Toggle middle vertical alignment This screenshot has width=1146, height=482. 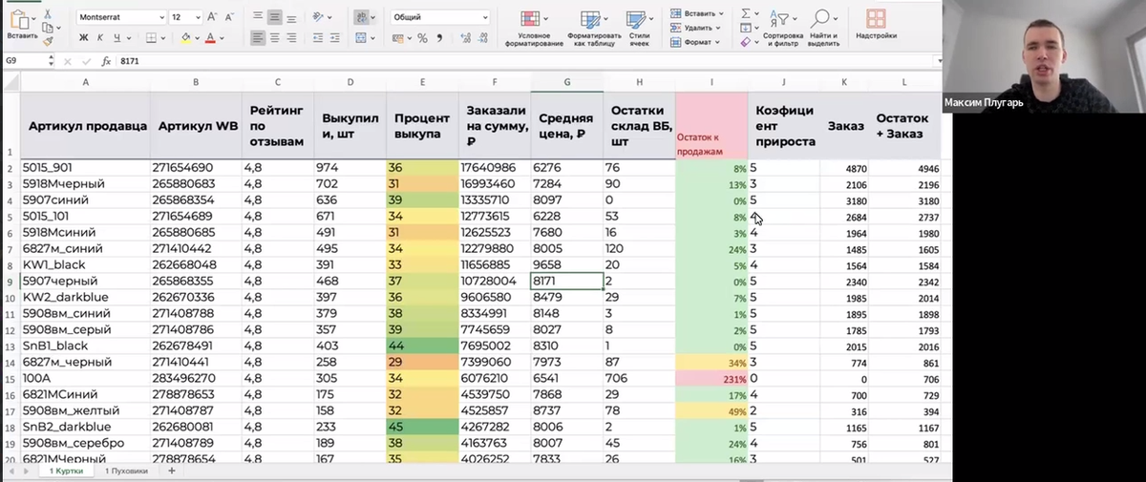(275, 17)
